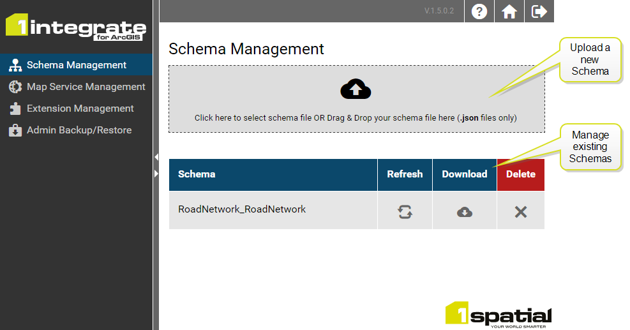
Task: Download the RoadNetwork_RoadNetwork schema
Action: click(x=465, y=212)
